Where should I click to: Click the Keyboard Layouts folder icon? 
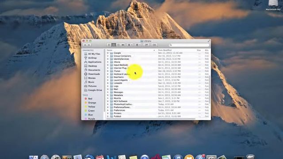click(111, 74)
